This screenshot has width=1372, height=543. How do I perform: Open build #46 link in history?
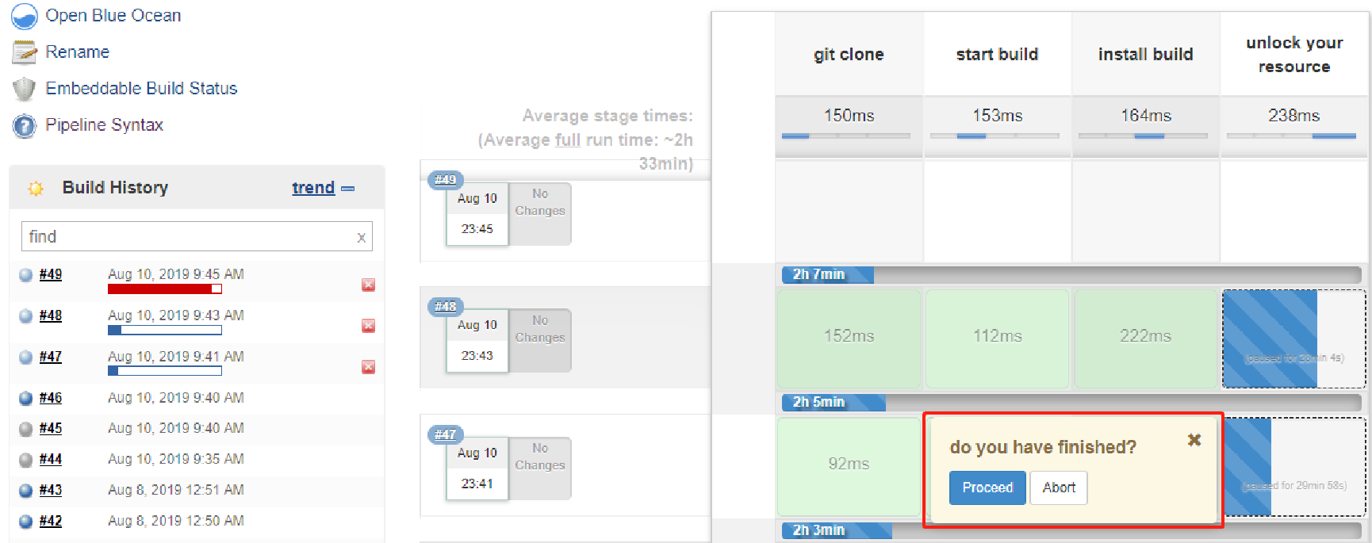click(51, 398)
